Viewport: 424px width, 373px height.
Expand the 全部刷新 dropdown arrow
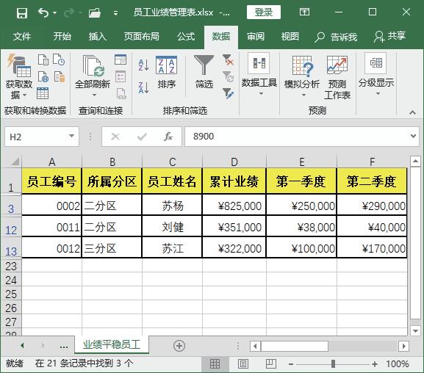[94, 95]
